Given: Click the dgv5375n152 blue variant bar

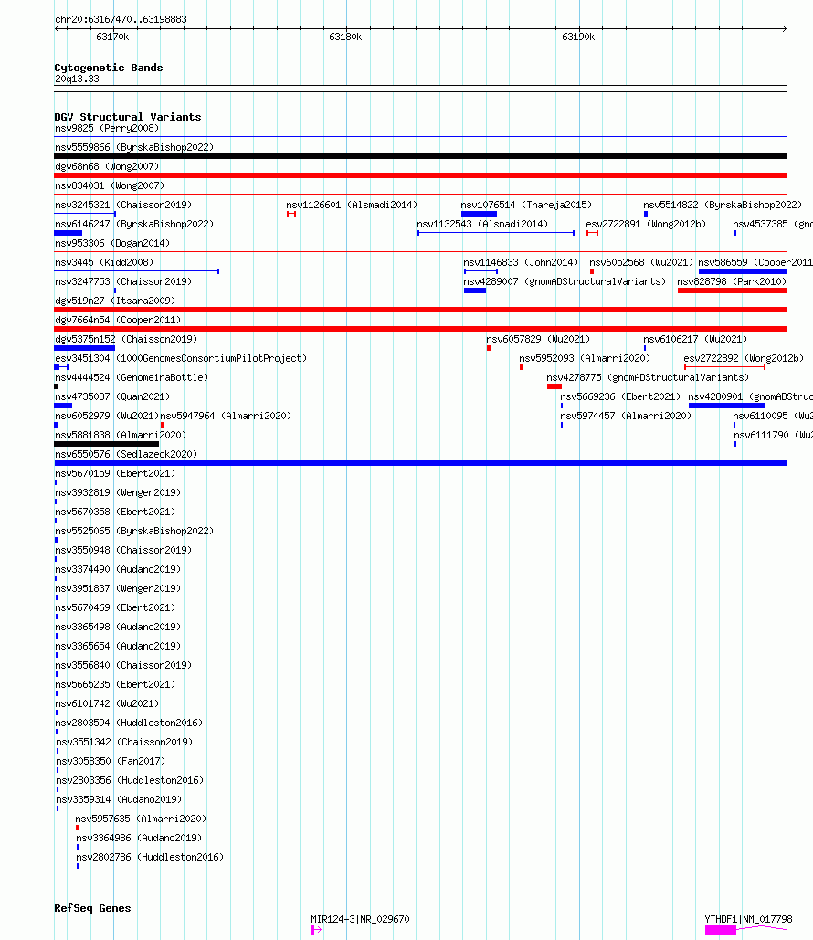Looking at the screenshot, I should pyautogui.click(x=85, y=348).
